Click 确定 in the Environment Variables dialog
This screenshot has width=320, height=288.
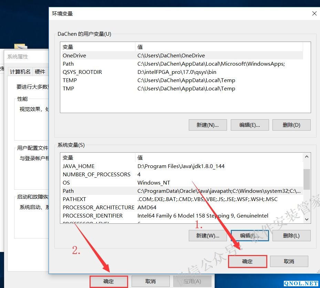pyautogui.click(x=247, y=262)
